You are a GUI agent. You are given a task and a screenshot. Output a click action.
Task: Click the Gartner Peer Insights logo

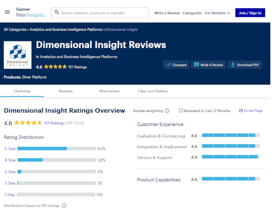[x=31, y=12]
